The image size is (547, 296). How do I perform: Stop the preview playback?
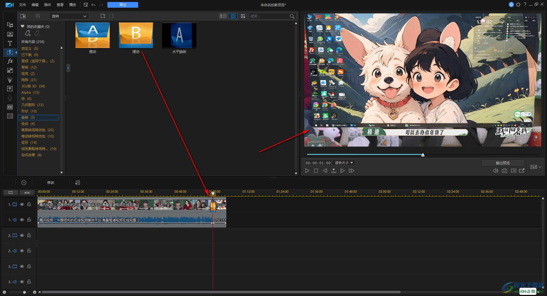pyautogui.click(x=316, y=171)
